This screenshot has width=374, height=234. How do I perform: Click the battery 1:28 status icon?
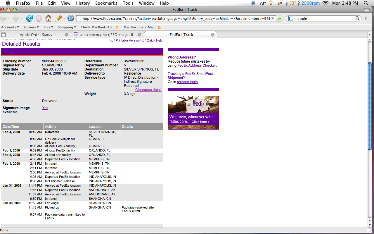280,3
